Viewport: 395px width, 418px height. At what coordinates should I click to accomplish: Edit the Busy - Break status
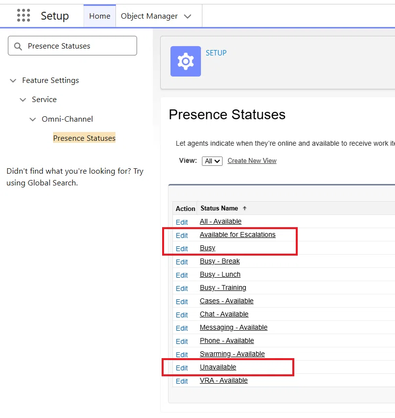(182, 262)
